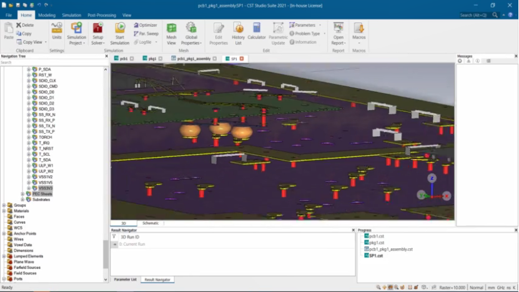
Task: Open the Problem Type dropdown arrow
Action: [324, 34]
